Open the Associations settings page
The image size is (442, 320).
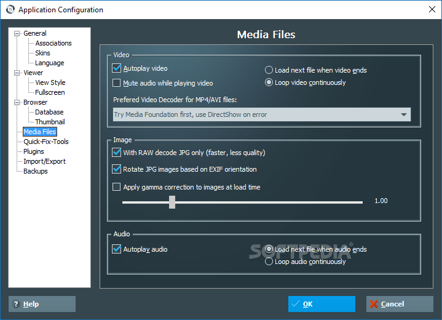tap(53, 43)
